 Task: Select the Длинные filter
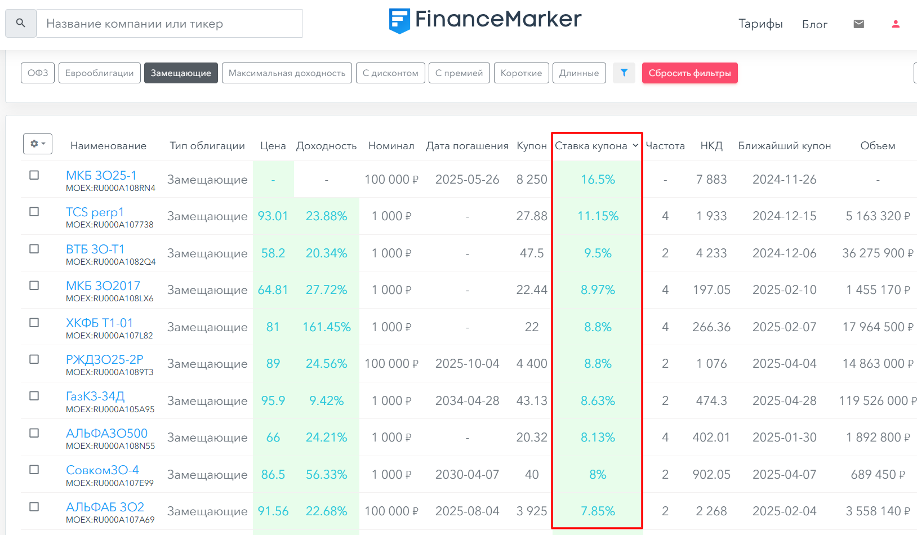[x=579, y=73]
